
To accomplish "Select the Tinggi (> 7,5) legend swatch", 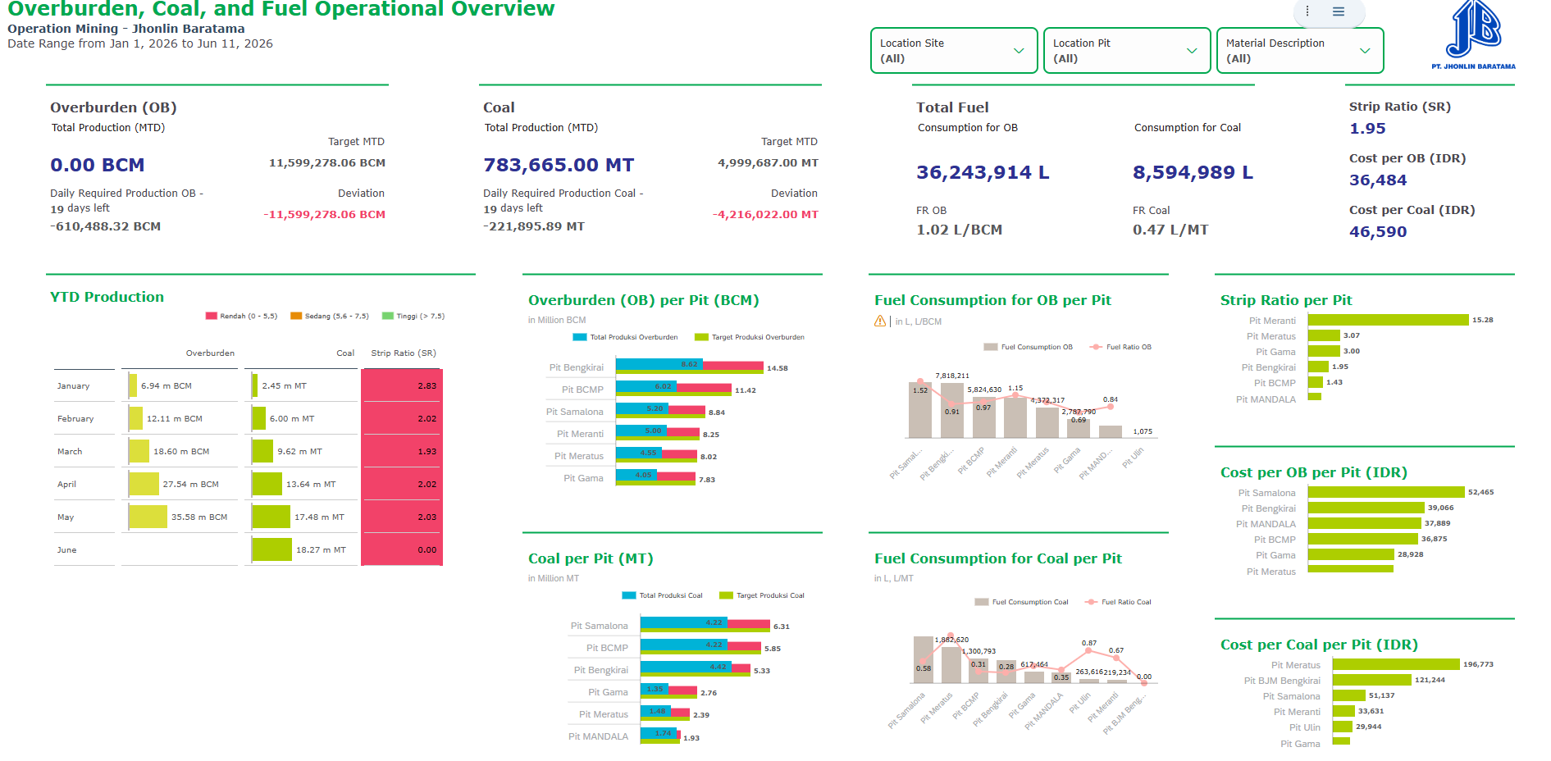I will pos(388,316).
